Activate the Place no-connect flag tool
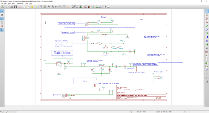Screen dimensions: 209x113 [x=207, y=41]
